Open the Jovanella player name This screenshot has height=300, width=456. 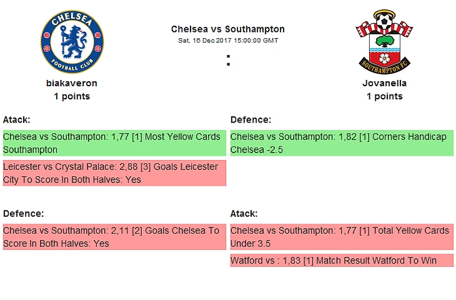click(x=384, y=82)
